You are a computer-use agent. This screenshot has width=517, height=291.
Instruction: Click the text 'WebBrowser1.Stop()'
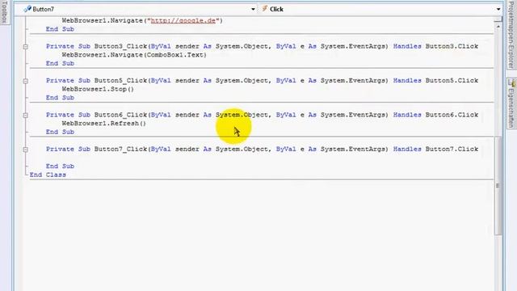point(98,89)
